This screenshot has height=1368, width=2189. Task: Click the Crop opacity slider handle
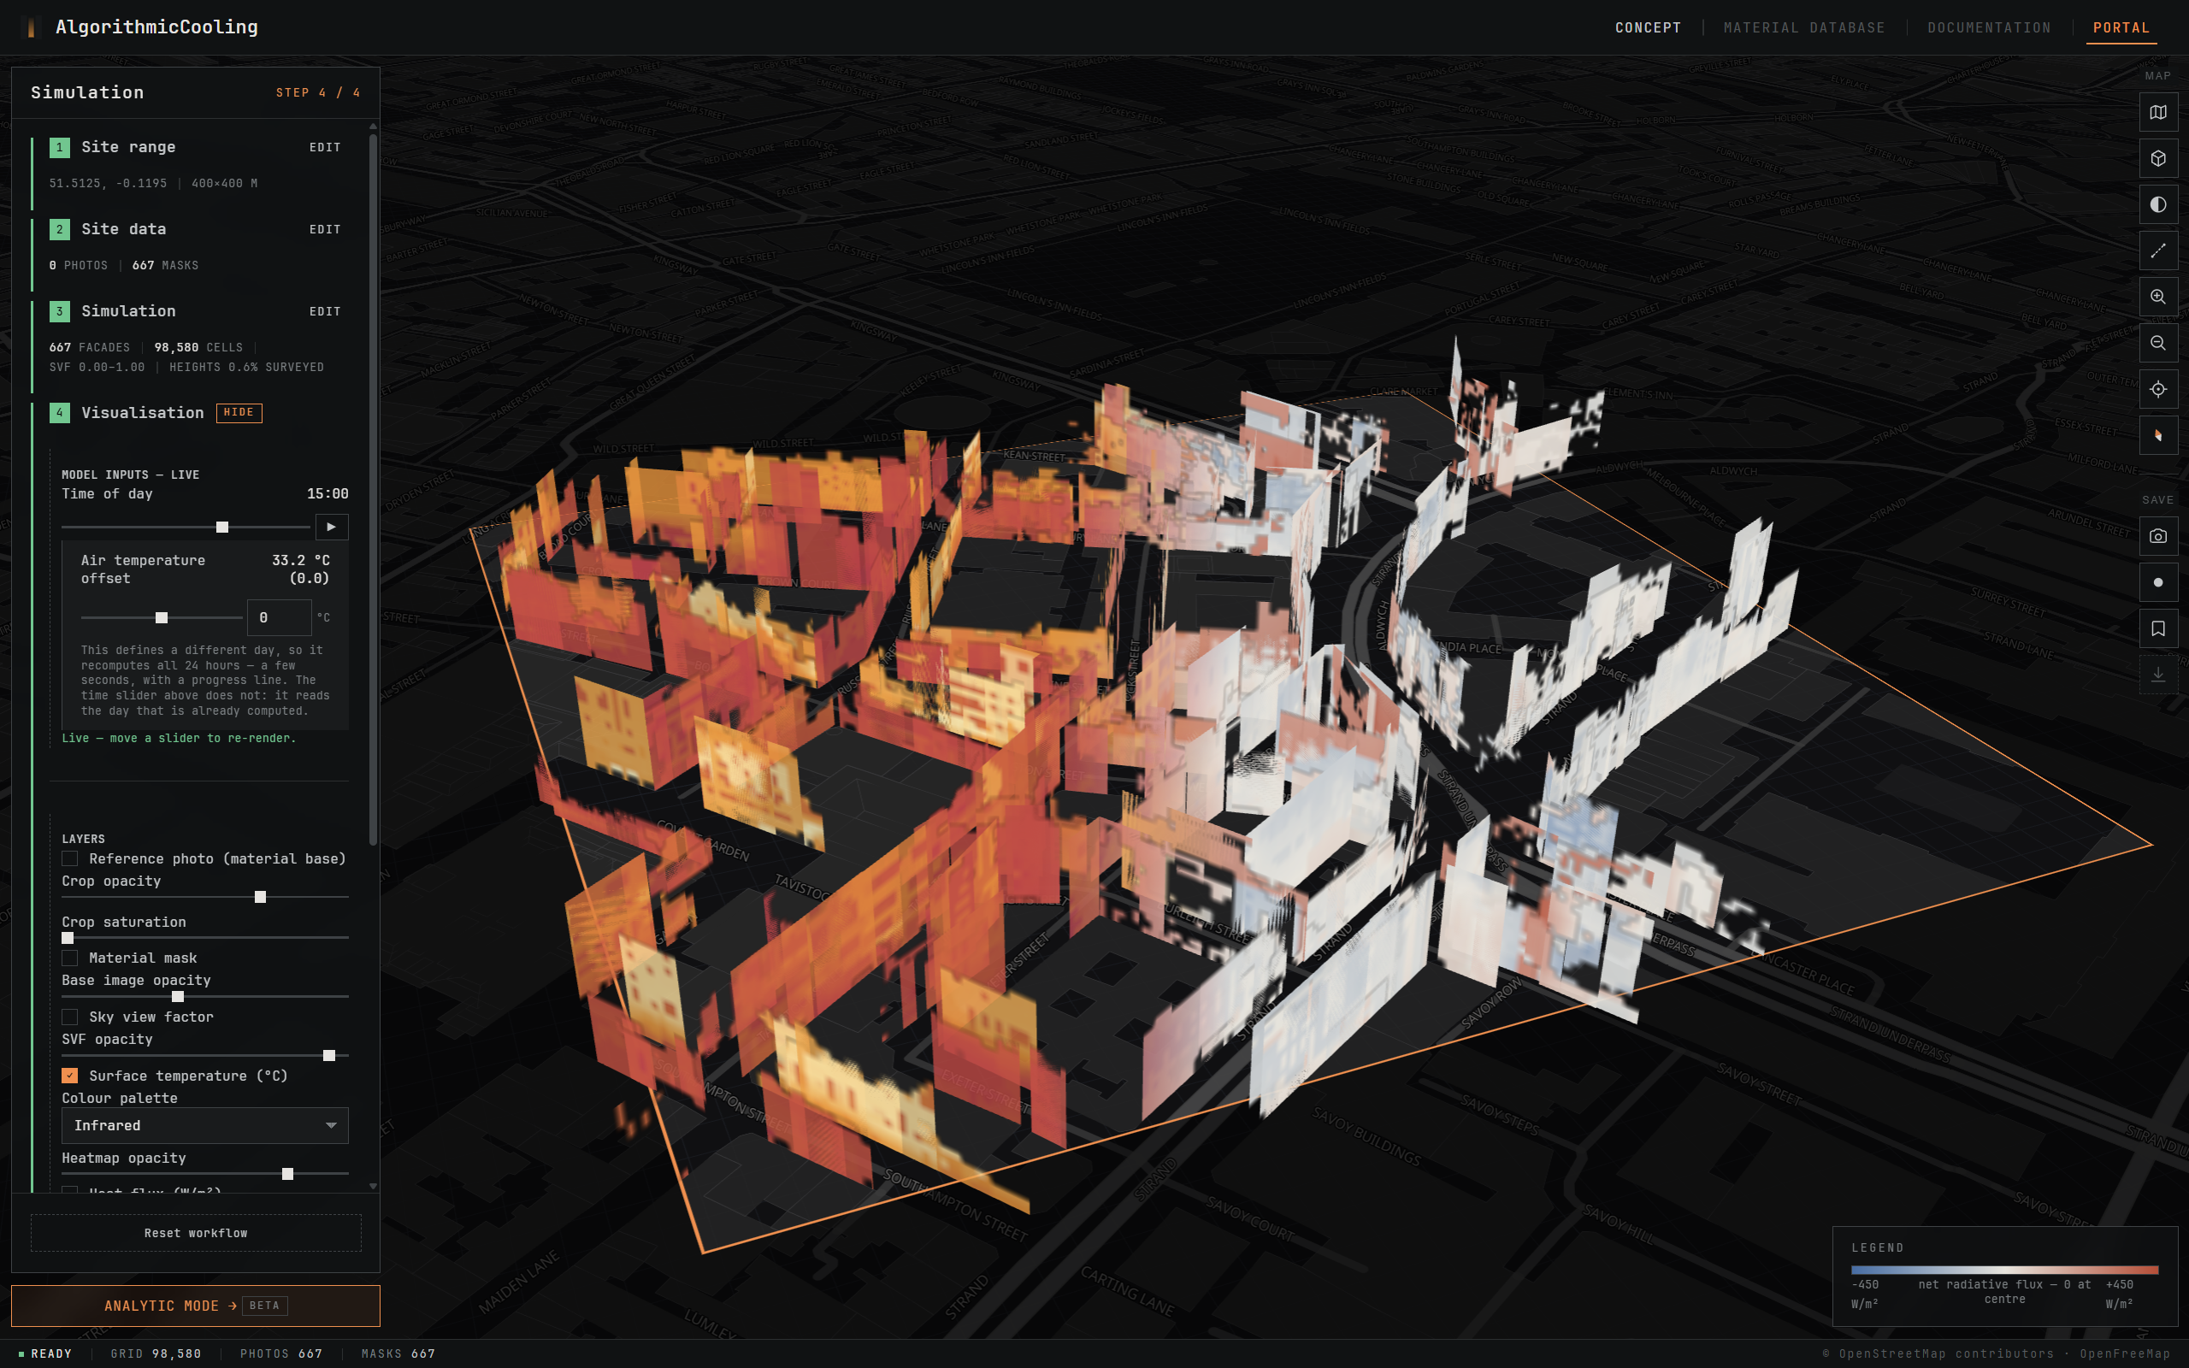click(261, 898)
